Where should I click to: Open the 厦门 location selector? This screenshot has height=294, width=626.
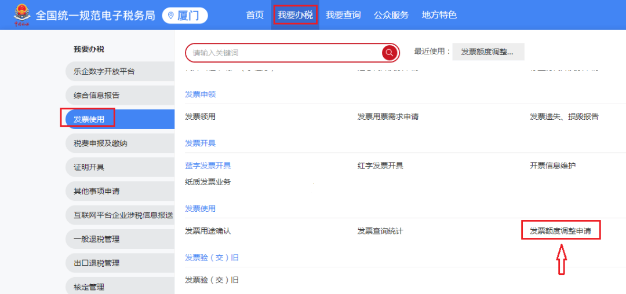pos(184,16)
